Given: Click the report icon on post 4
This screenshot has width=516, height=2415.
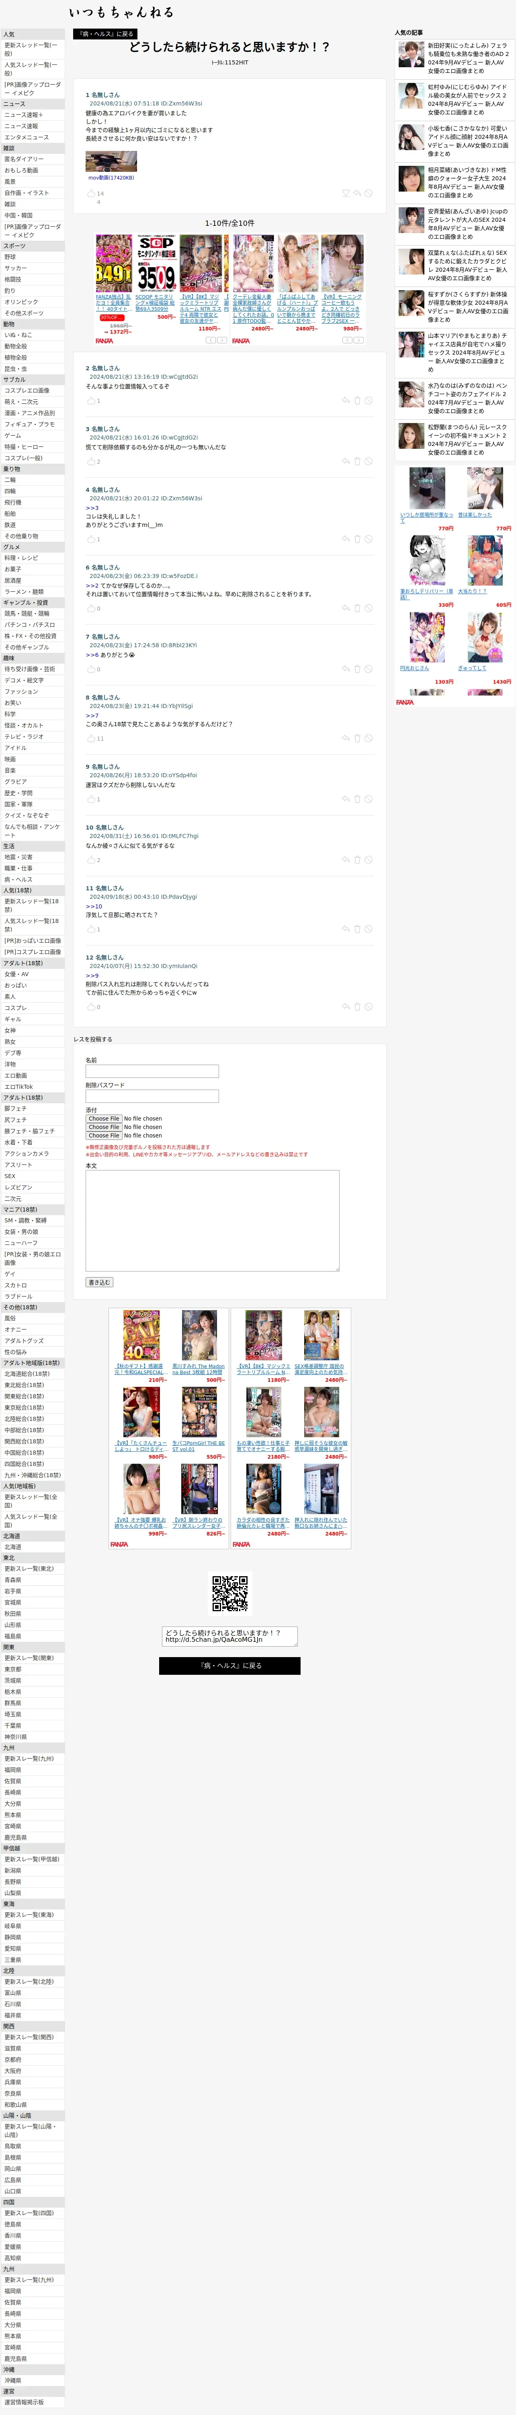Looking at the screenshot, I should click(368, 539).
